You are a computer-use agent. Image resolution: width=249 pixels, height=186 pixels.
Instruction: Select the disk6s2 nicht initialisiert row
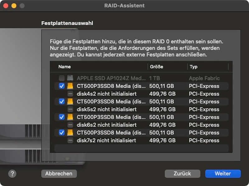point(141,125)
